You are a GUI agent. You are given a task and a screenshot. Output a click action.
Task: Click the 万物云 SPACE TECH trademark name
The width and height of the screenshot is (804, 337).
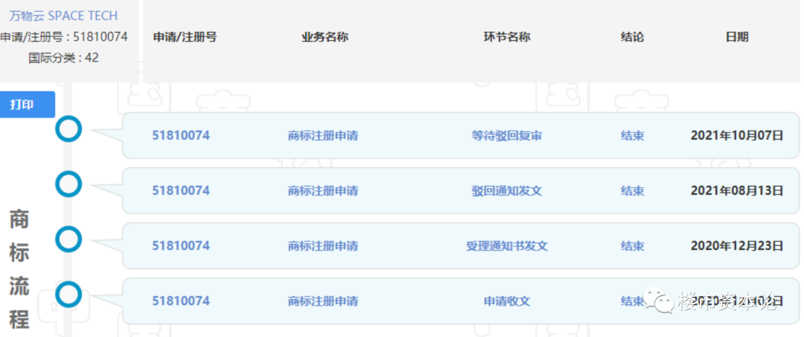point(63,16)
